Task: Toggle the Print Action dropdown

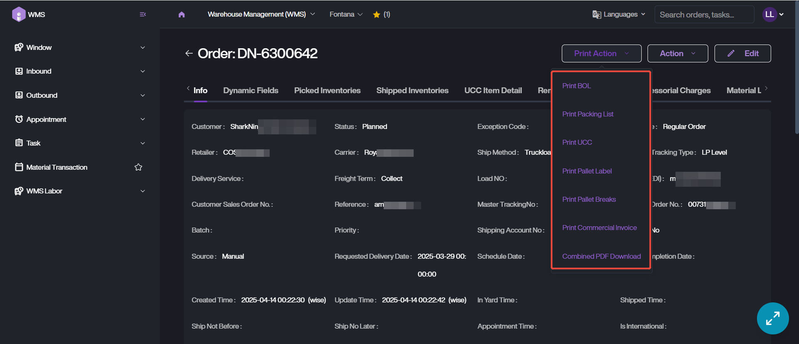Action: click(x=601, y=53)
